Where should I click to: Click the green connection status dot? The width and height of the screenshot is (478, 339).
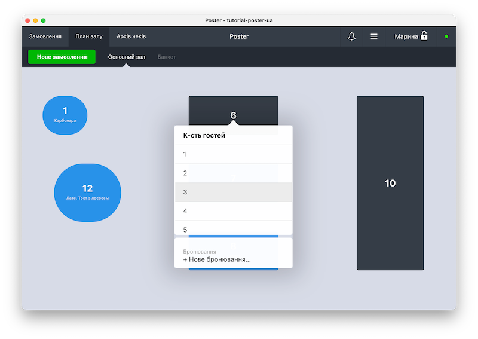[446, 36]
